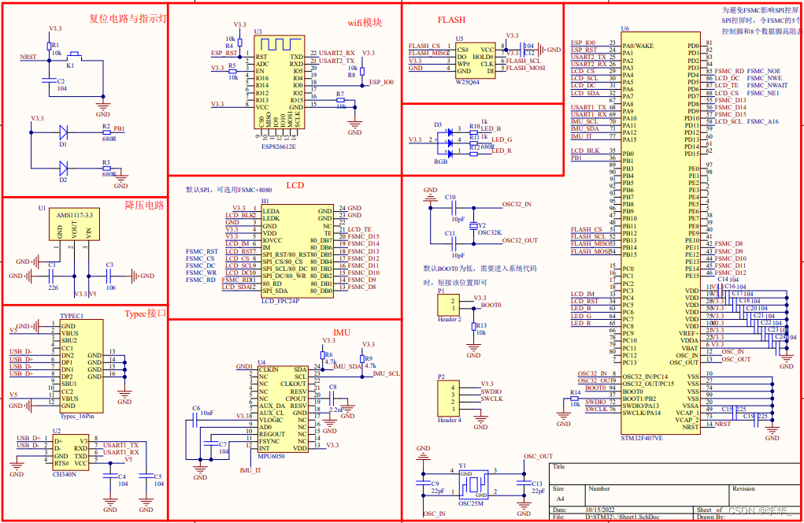The width and height of the screenshot is (804, 523).
Task: Click the IMU_IT label below MPU6050
Action: (250, 470)
